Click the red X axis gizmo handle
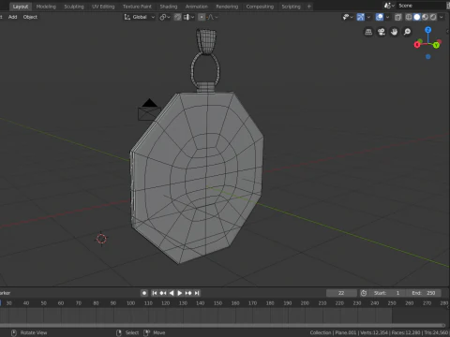The height and width of the screenshot is (337, 450). 417,45
